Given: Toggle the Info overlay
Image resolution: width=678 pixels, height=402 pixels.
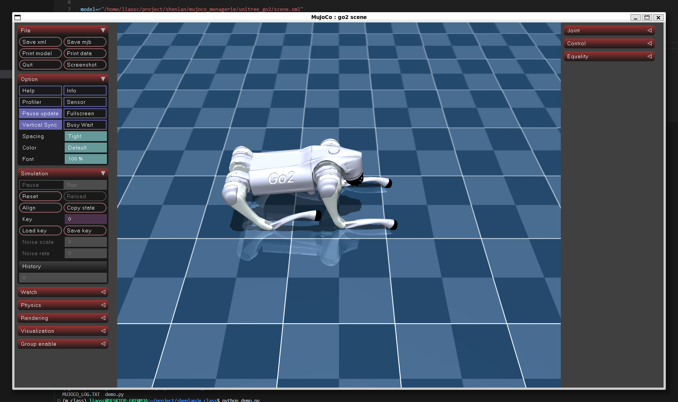Looking at the screenshot, I should 84,91.
